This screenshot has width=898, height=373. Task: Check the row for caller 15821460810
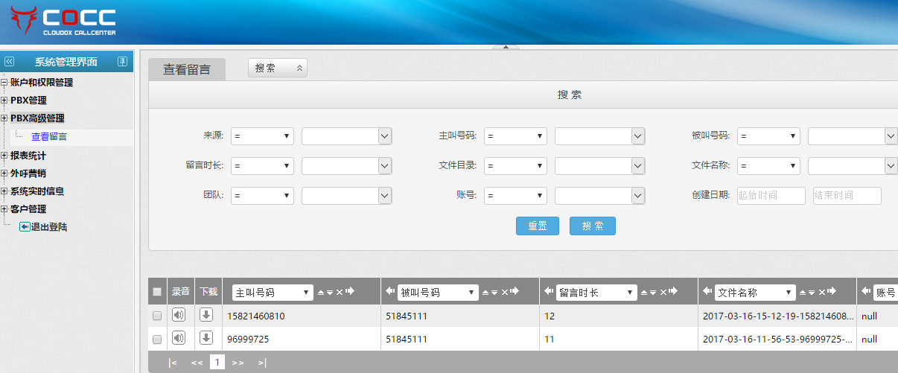point(157,316)
